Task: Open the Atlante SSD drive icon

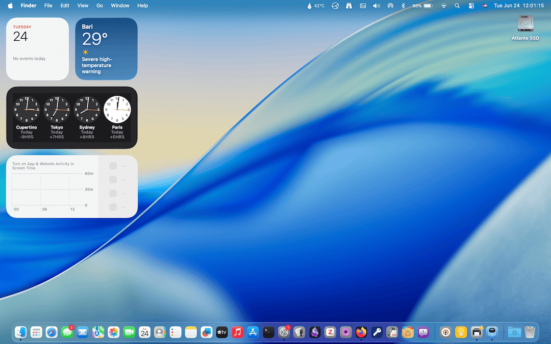Action: [525, 24]
